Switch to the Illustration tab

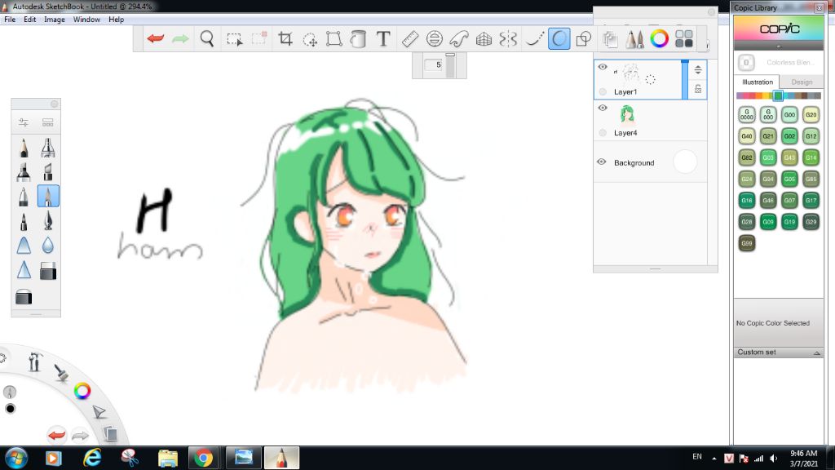758,82
